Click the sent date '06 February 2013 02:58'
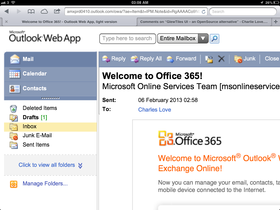Screen dimensions: 280x210 [168, 100]
